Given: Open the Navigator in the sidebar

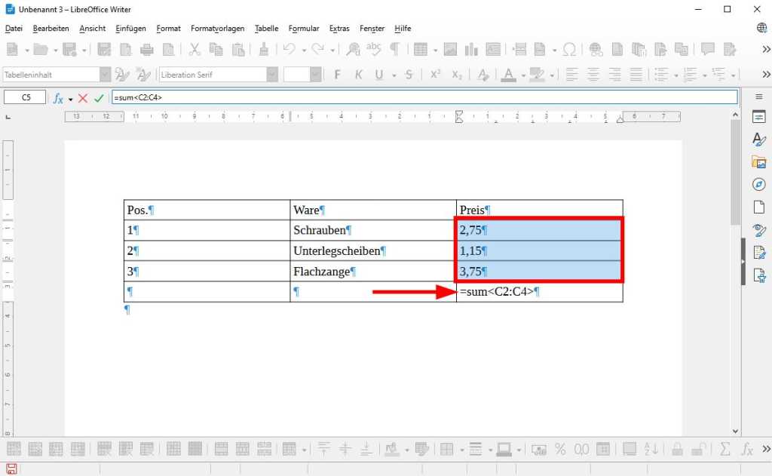Looking at the screenshot, I should (x=759, y=184).
